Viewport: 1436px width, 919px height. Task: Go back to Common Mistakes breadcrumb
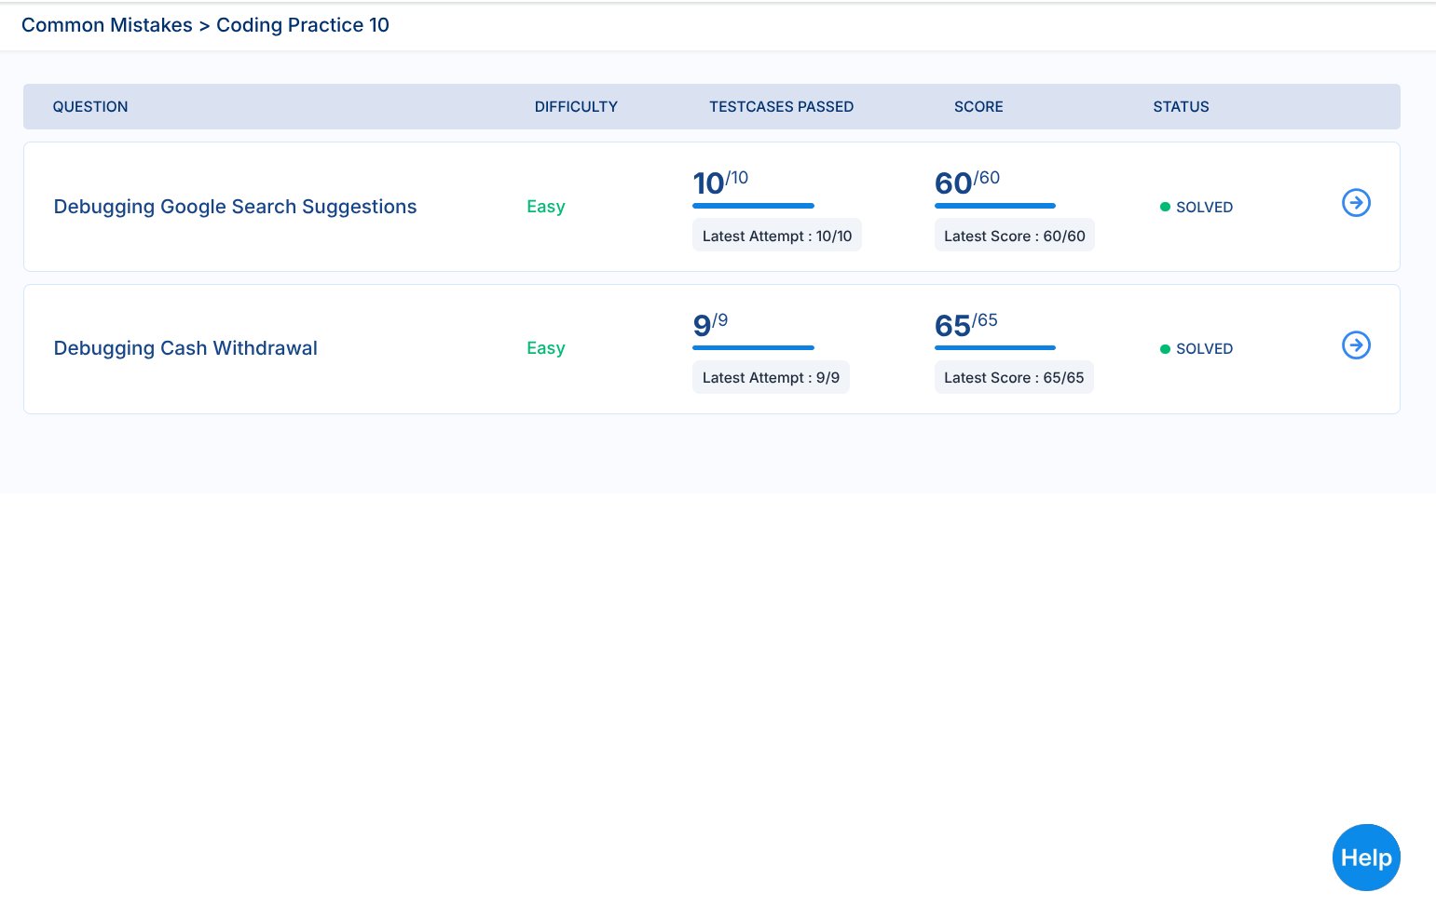(106, 25)
